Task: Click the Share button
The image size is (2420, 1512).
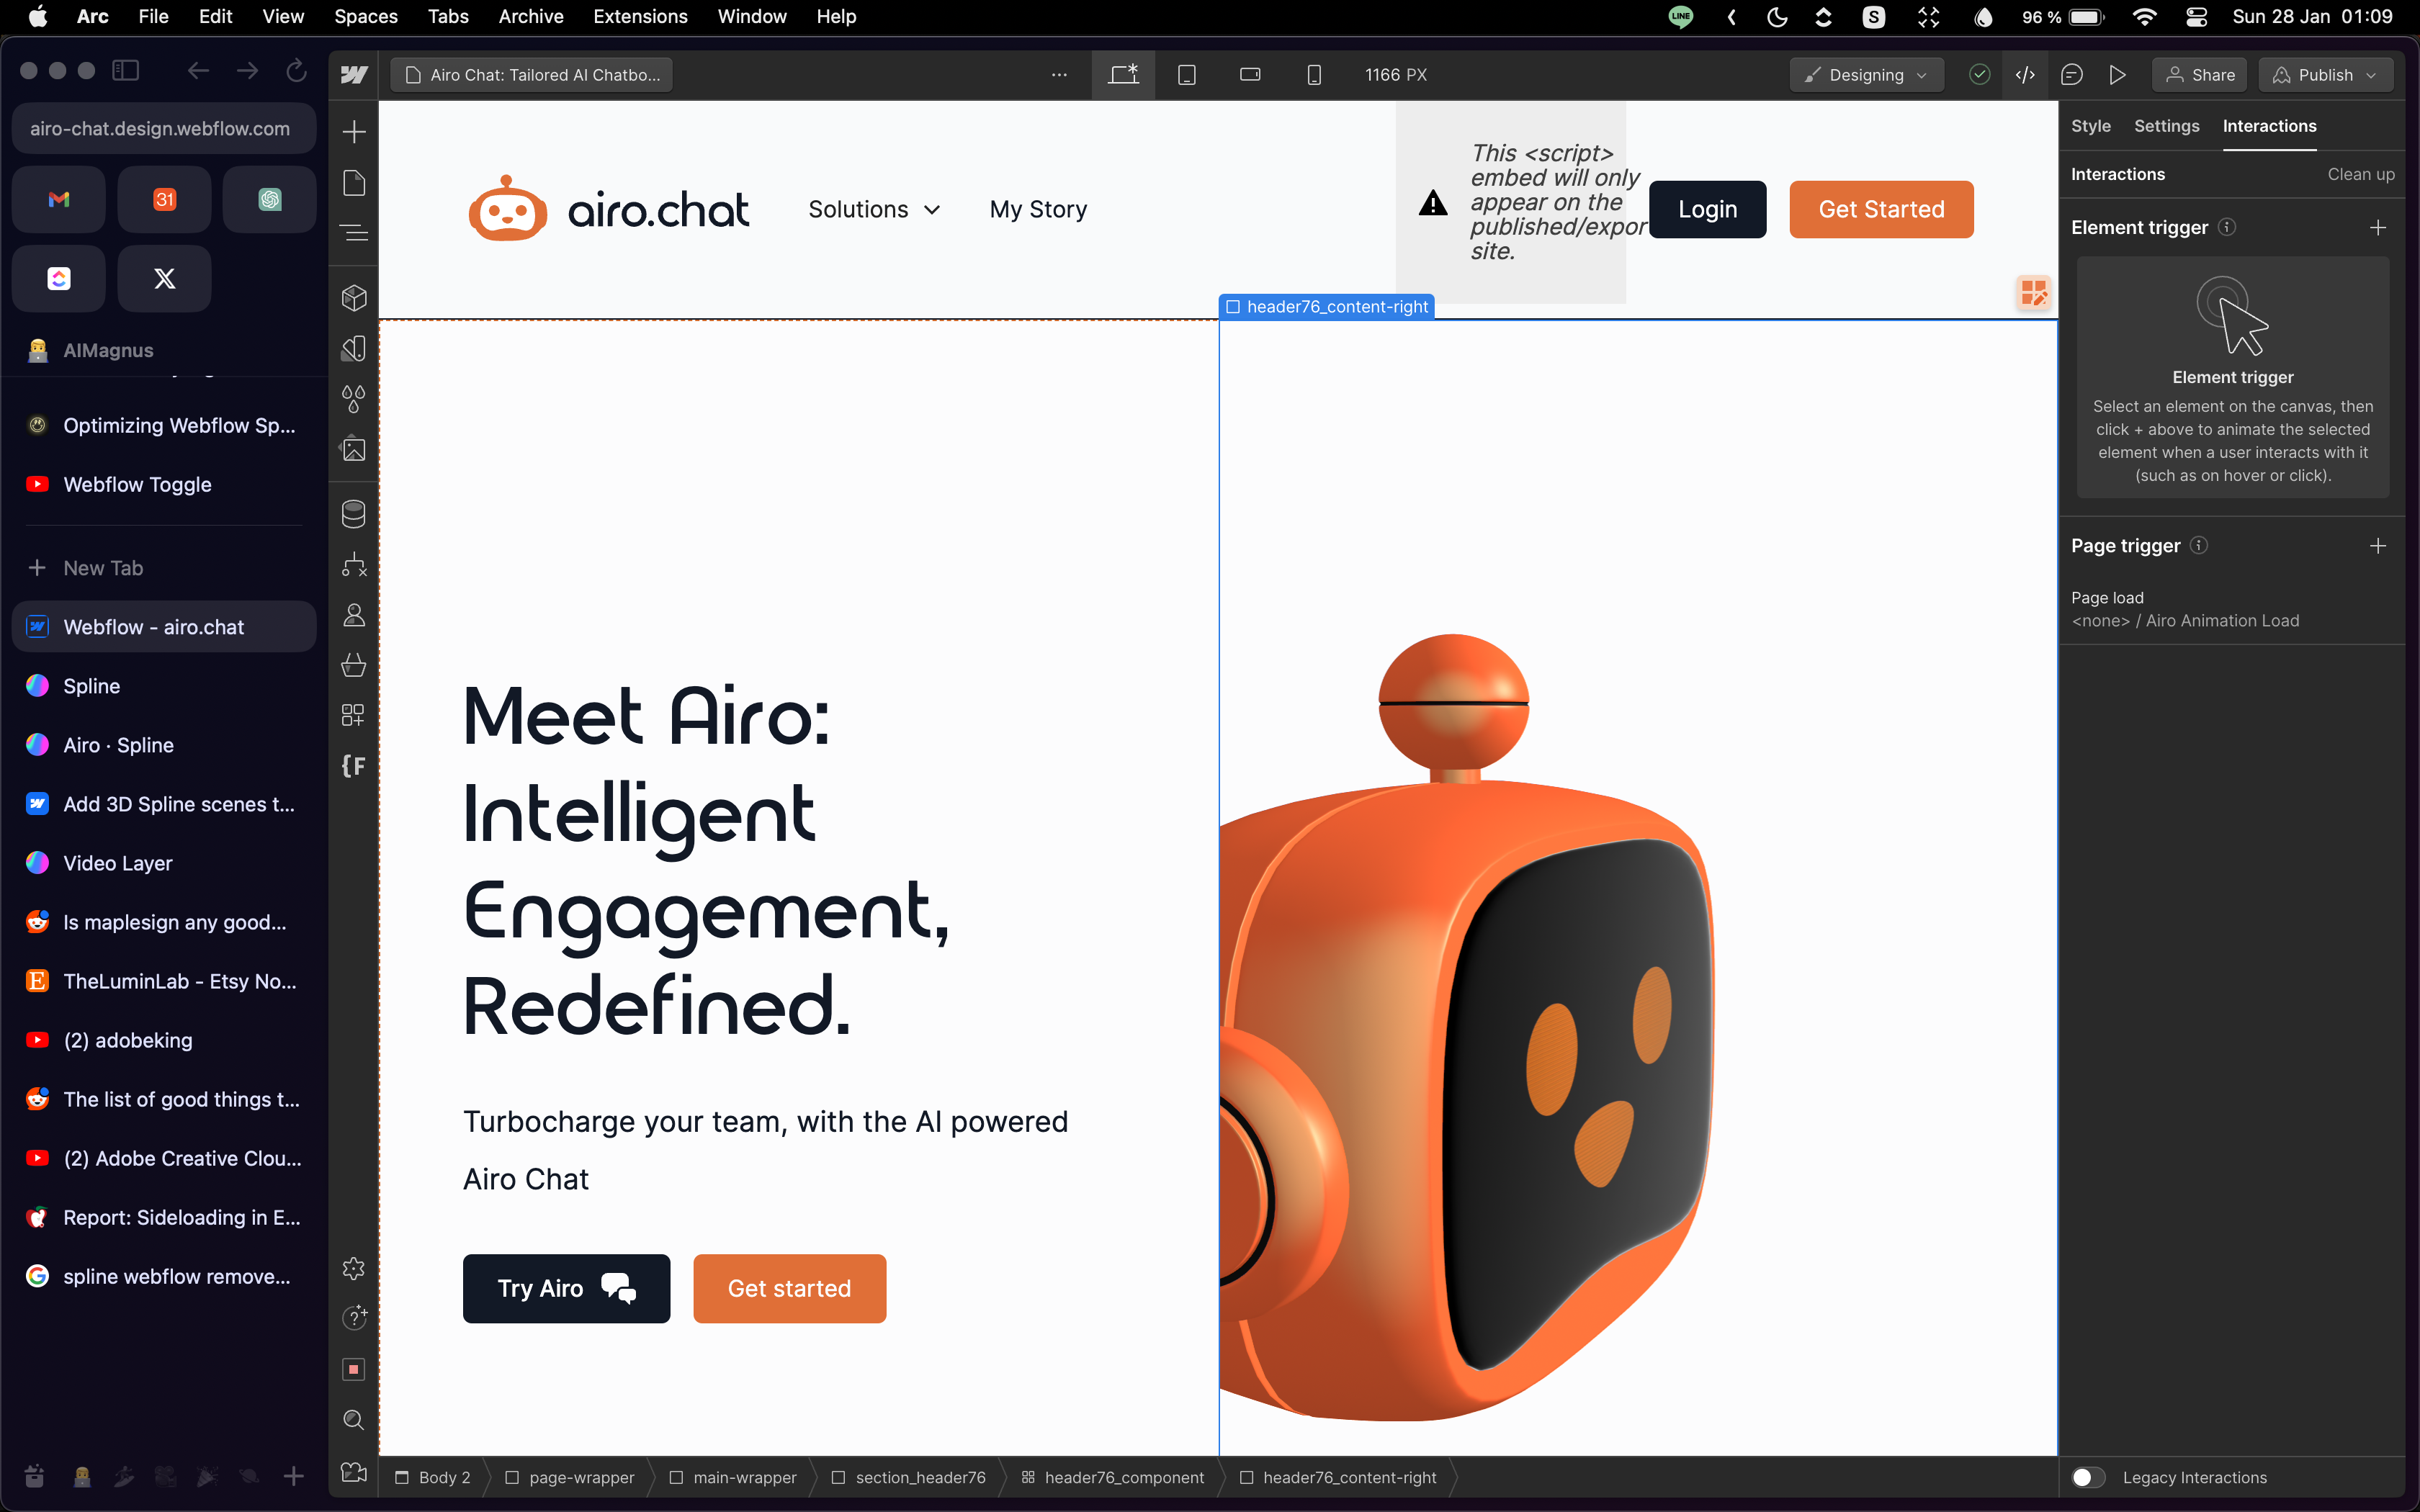Action: [2199, 75]
